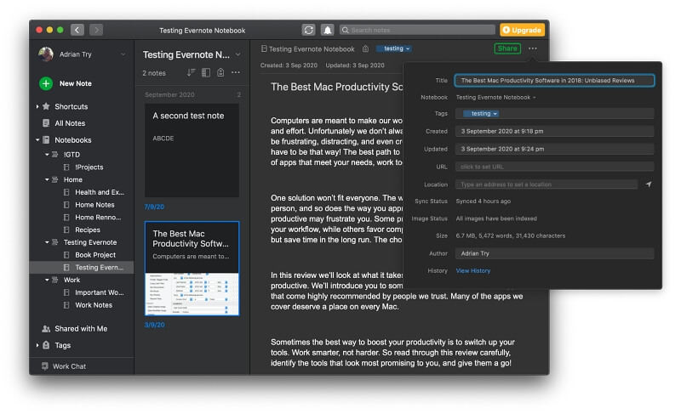
Task: Open the note's more actions menu beside Share
Action: [x=533, y=48]
